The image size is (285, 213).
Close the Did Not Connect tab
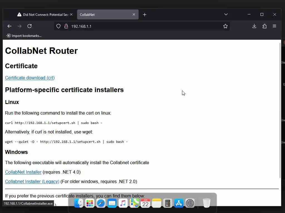pyautogui.click(x=72, y=14)
